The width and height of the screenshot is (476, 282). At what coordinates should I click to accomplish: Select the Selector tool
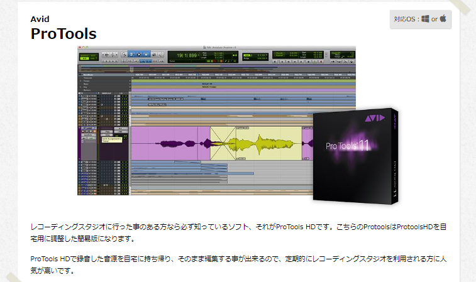tap(139, 55)
